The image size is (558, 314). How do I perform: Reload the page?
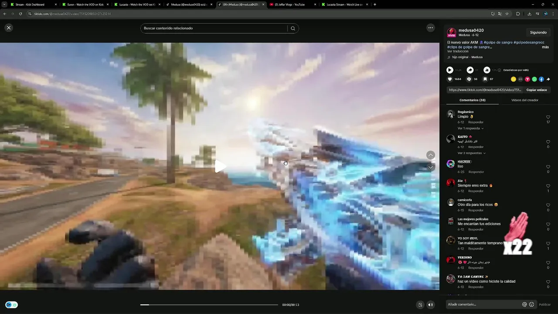coord(20,14)
